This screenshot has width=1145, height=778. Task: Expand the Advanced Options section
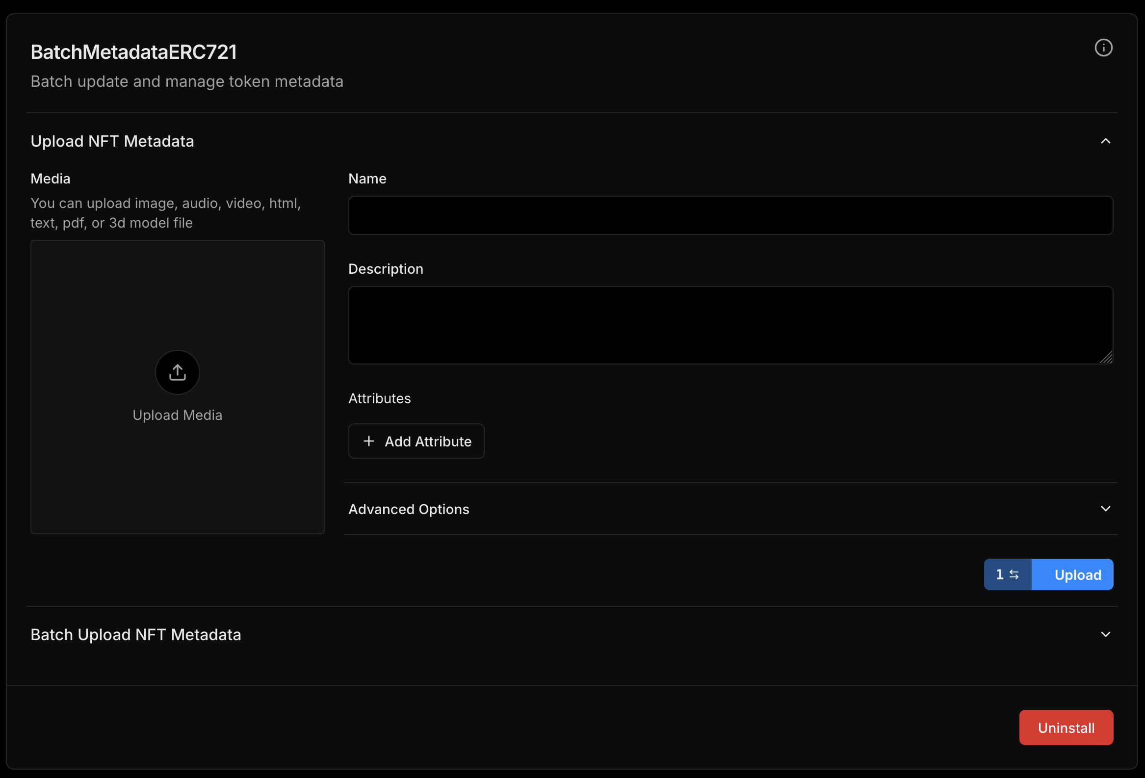(409, 509)
